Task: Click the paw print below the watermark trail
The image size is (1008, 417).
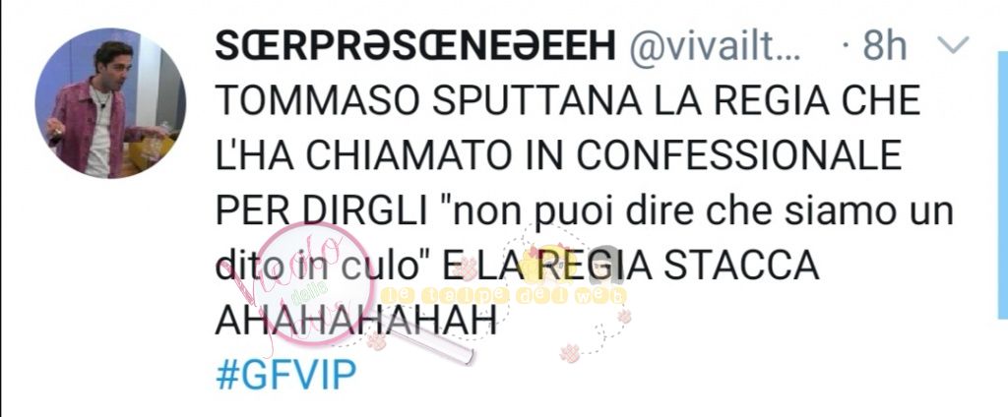Action: [570, 353]
